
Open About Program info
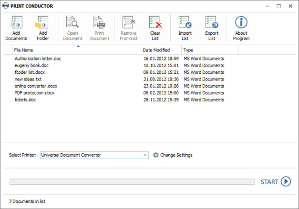(x=241, y=23)
